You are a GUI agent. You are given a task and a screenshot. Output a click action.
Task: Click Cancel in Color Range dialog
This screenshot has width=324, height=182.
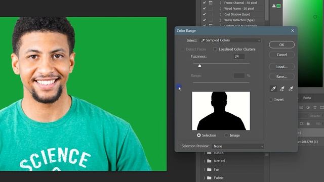click(281, 55)
